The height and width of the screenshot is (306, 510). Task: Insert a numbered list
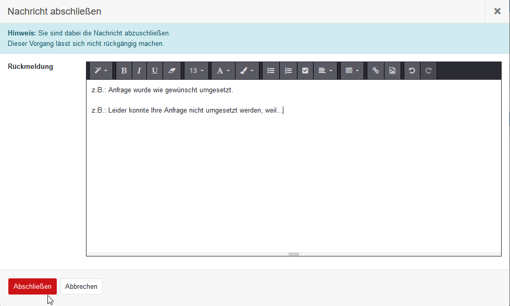point(288,71)
